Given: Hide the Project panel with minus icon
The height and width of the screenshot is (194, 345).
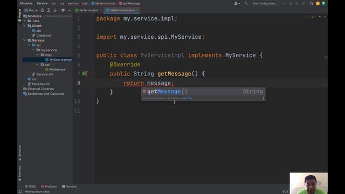Looking at the screenshot, I should [x=70, y=10].
